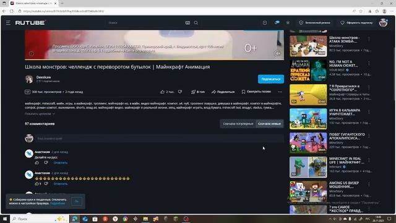Unmute the video with the speaker icon

coord(278,53)
